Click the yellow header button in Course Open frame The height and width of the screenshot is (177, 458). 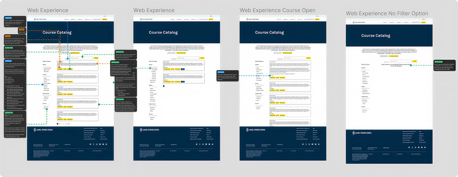pyautogui.click(x=317, y=19)
